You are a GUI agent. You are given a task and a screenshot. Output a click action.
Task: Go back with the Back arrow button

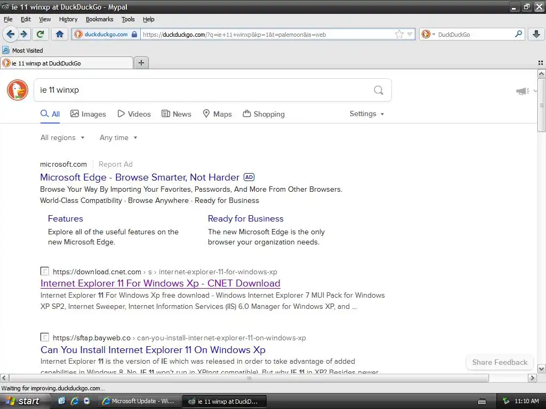(11, 34)
